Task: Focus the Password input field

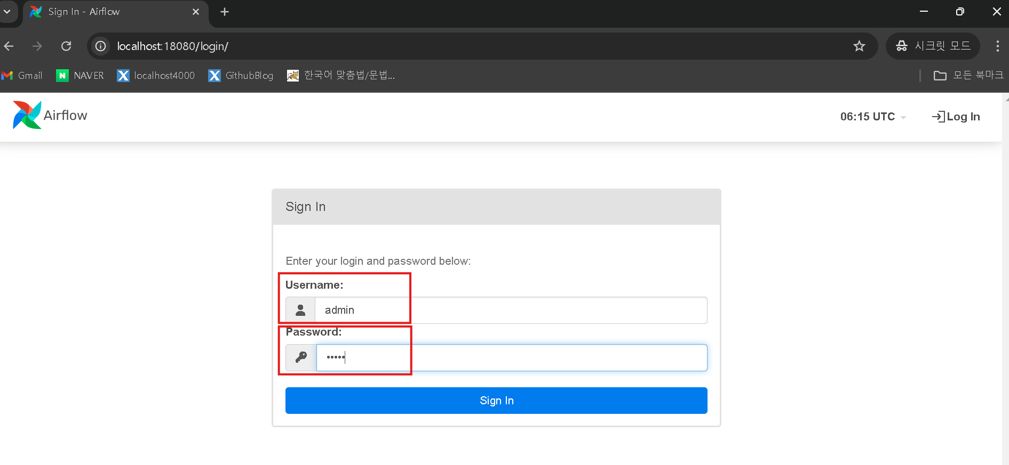Action: [x=511, y=357]
